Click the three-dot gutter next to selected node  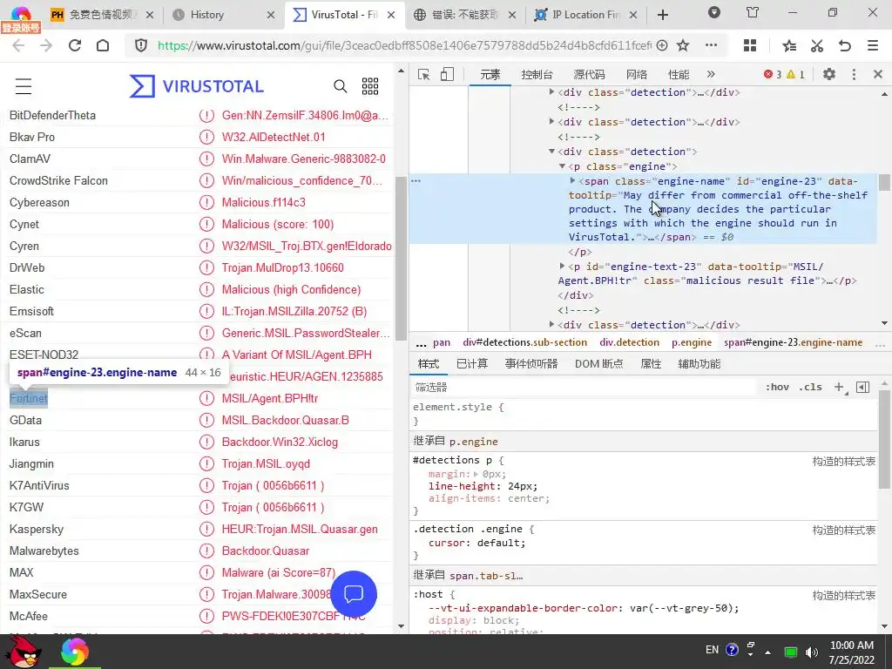pyautogui.click(x=416, y=181)
